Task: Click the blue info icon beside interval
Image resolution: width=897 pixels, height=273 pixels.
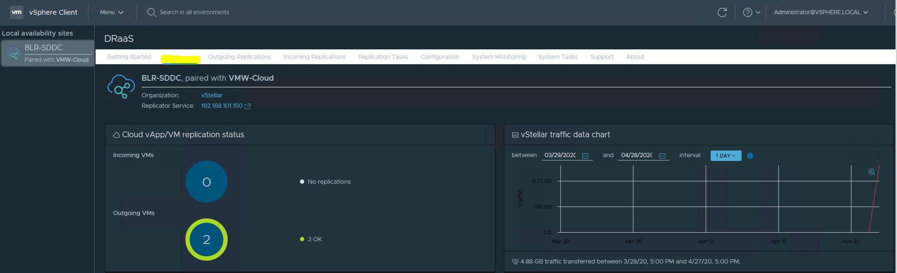Action: pos(750,156)
